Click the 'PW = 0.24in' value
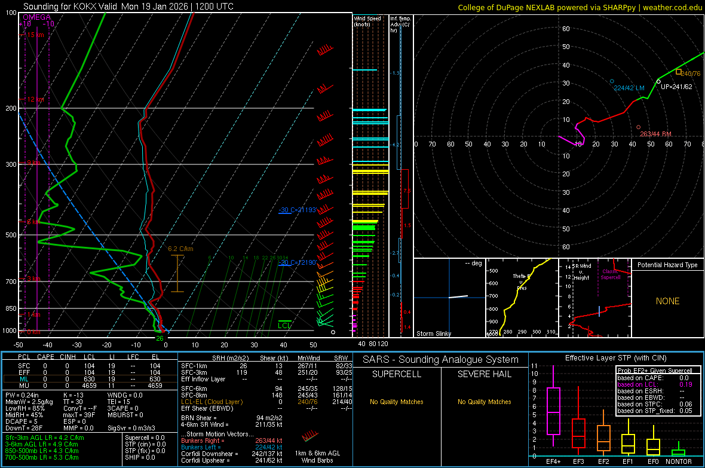Image resolution: width=705 pixels, height=468 pixels. click(22, 395)
